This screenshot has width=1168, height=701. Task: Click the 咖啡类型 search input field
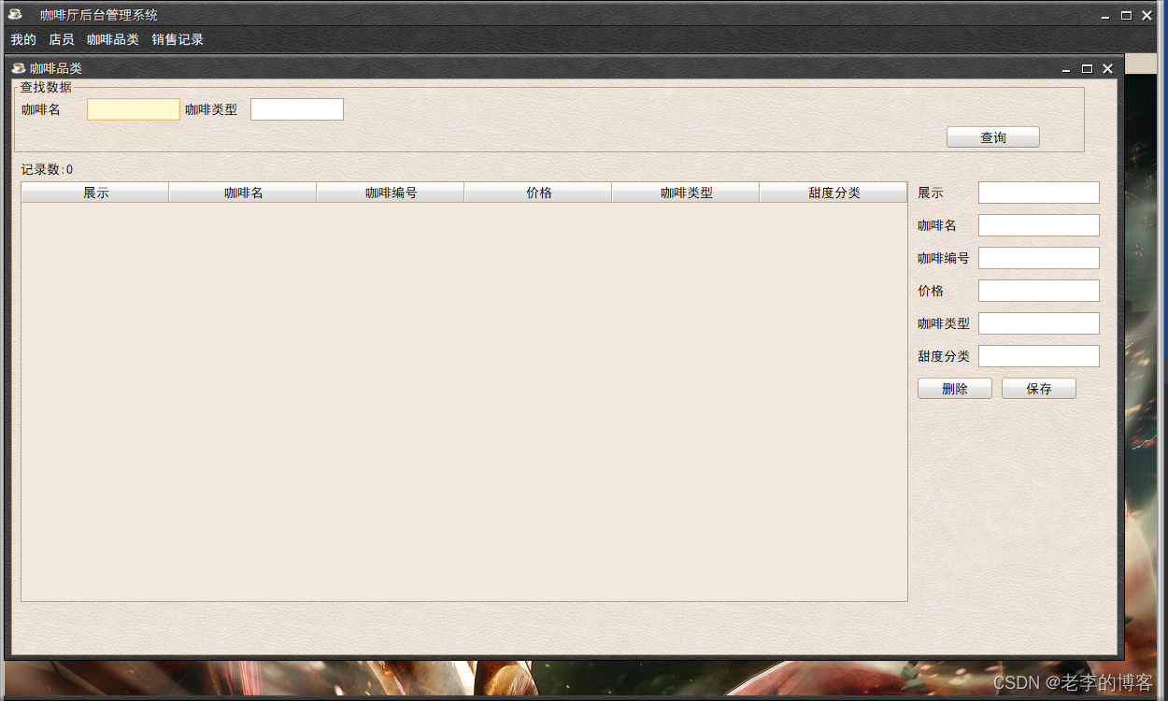(x=296, y=108)
